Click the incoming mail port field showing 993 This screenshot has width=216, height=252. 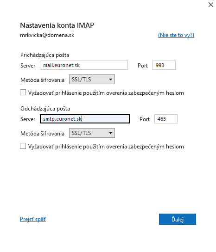(164, 65)
